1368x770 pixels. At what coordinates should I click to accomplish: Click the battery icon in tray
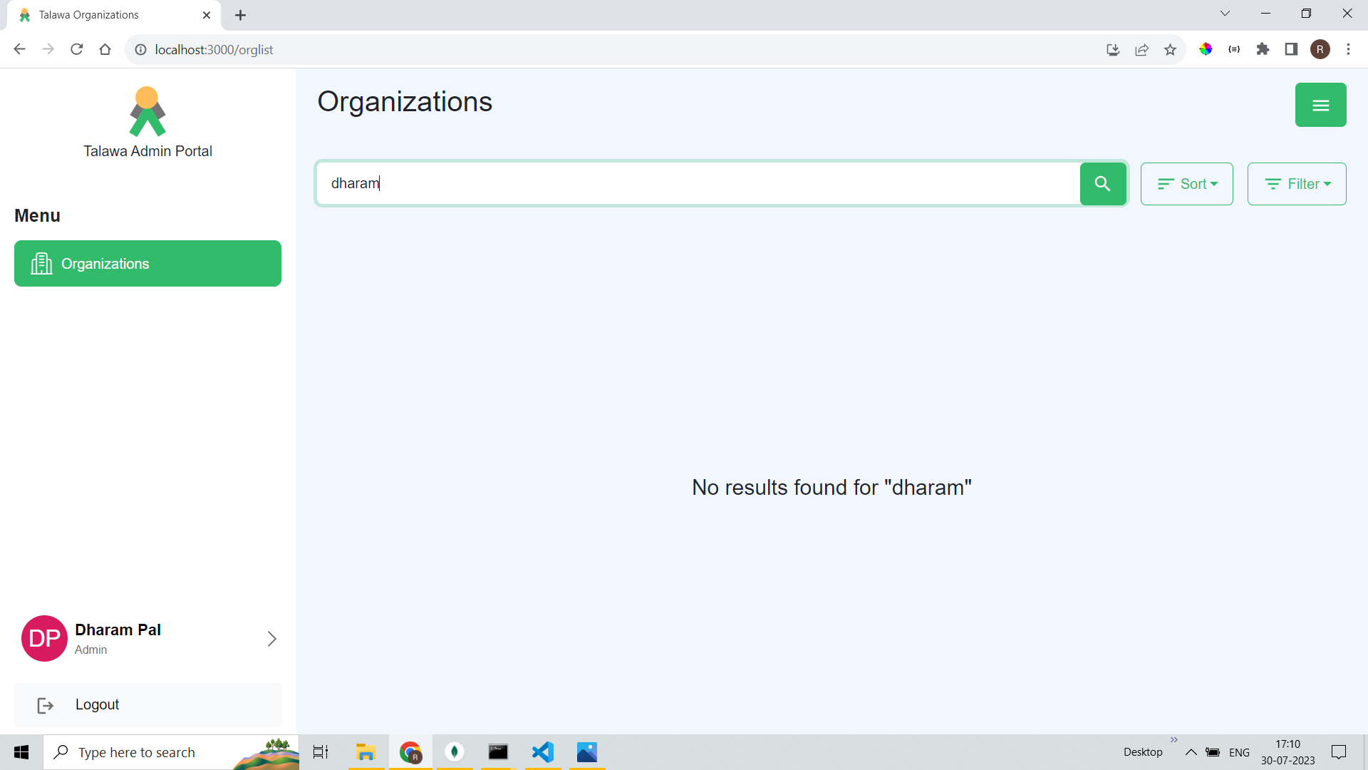1213,752
